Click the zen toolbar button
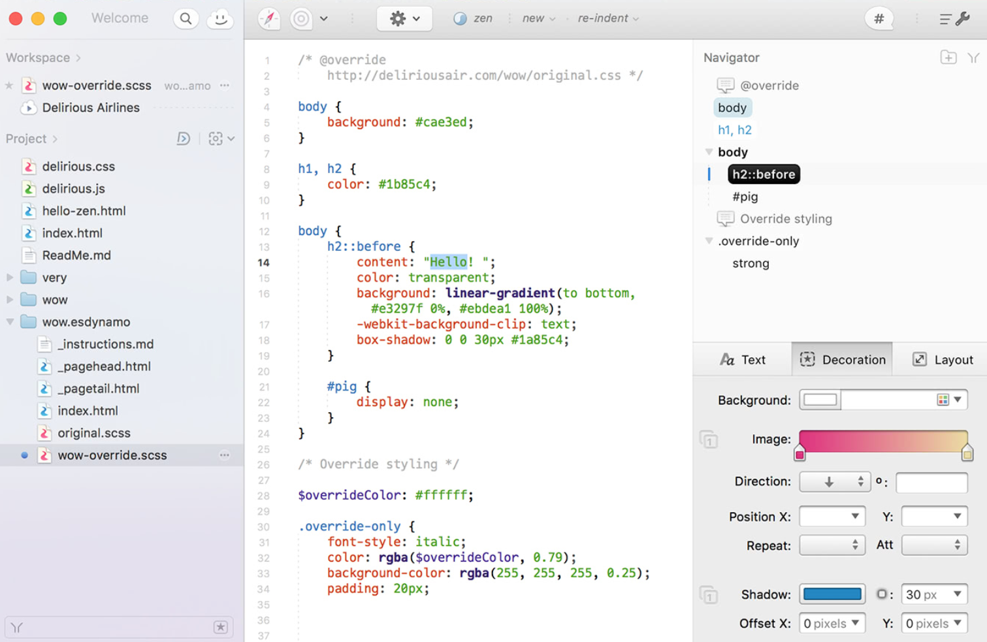Screen dimensions: 987x642 coord(474,18)
